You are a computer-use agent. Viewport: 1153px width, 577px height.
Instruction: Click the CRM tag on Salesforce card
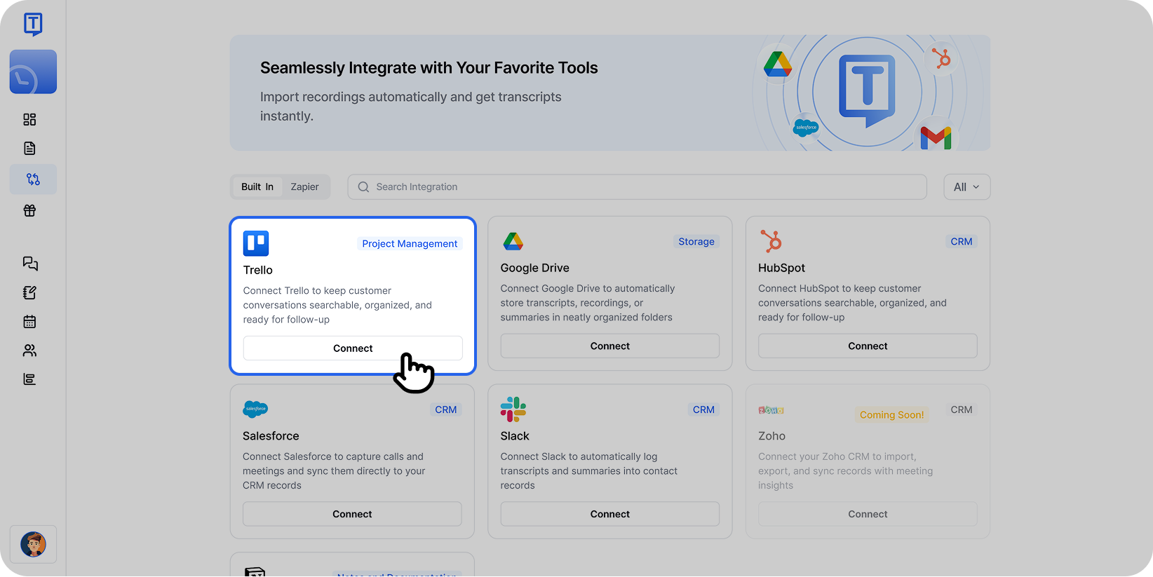(x=446, y=409)
